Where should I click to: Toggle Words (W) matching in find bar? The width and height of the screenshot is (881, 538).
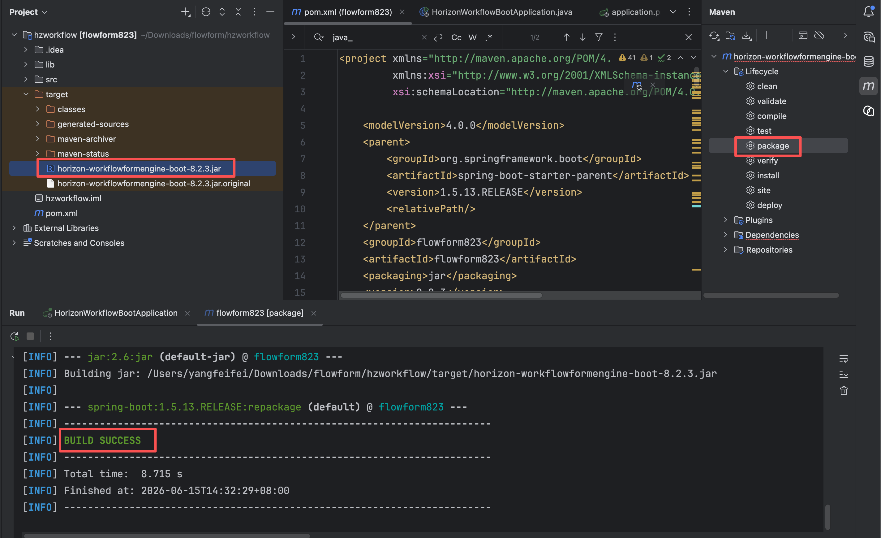(x=472, y=37)
